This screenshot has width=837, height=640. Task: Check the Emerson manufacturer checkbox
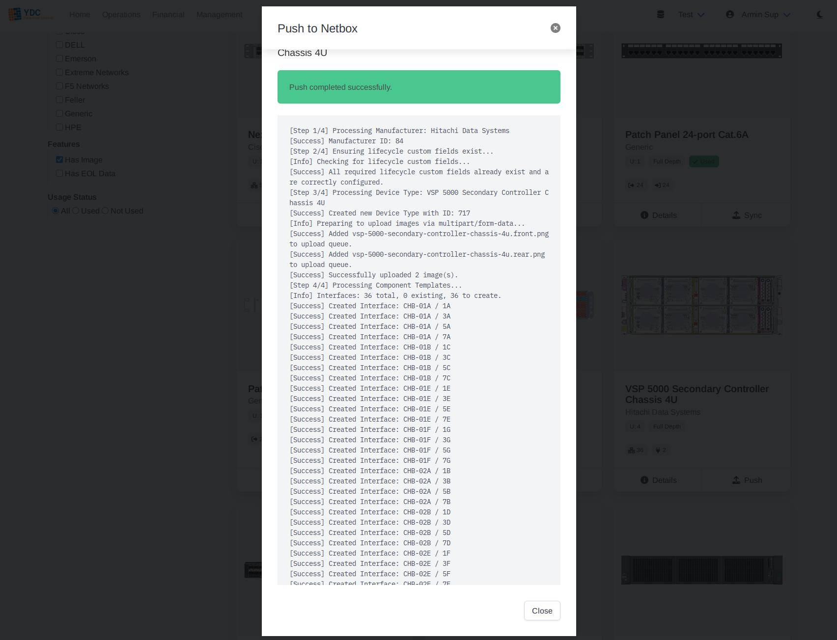(59, 58)
